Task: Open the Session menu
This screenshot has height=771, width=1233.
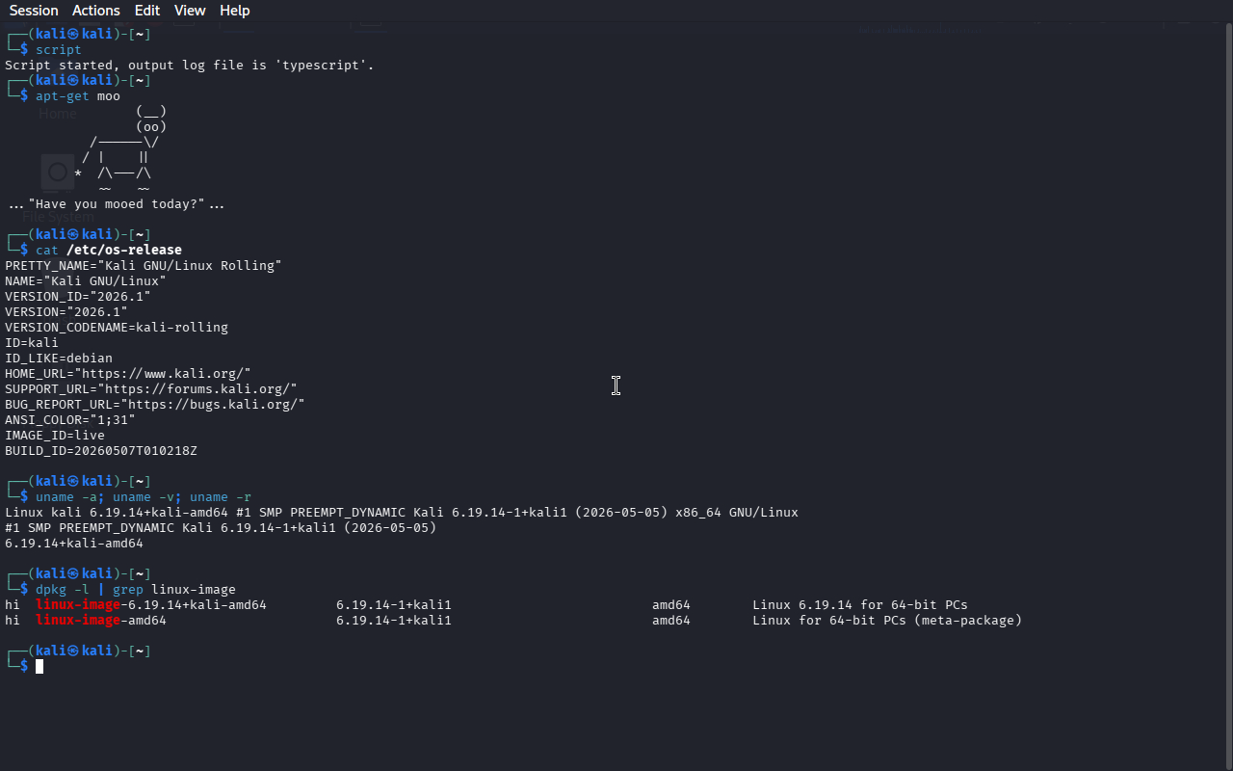Action: [34, 11]
